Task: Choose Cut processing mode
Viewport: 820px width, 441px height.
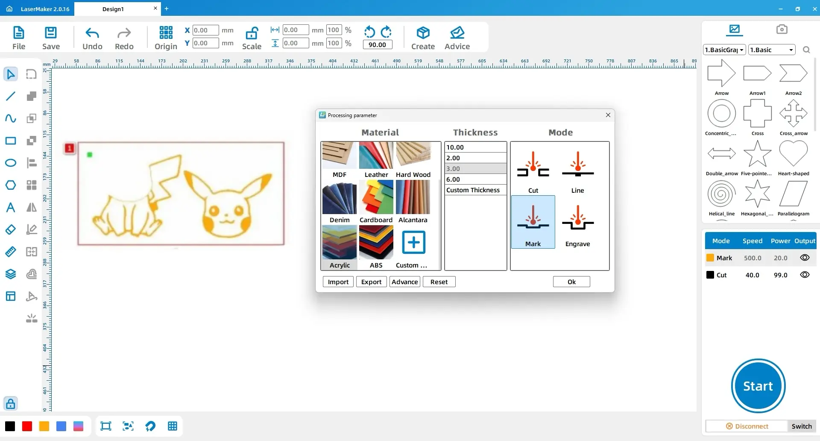Action: tap(533, 169)
